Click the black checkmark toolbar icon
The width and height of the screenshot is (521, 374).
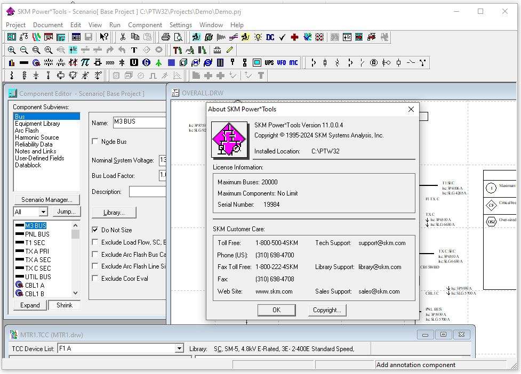click(283, 37)
